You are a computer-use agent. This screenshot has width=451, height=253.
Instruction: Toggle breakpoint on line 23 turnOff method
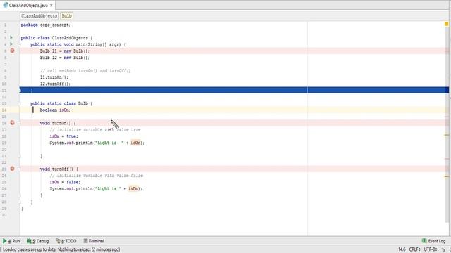coord(12,169)
